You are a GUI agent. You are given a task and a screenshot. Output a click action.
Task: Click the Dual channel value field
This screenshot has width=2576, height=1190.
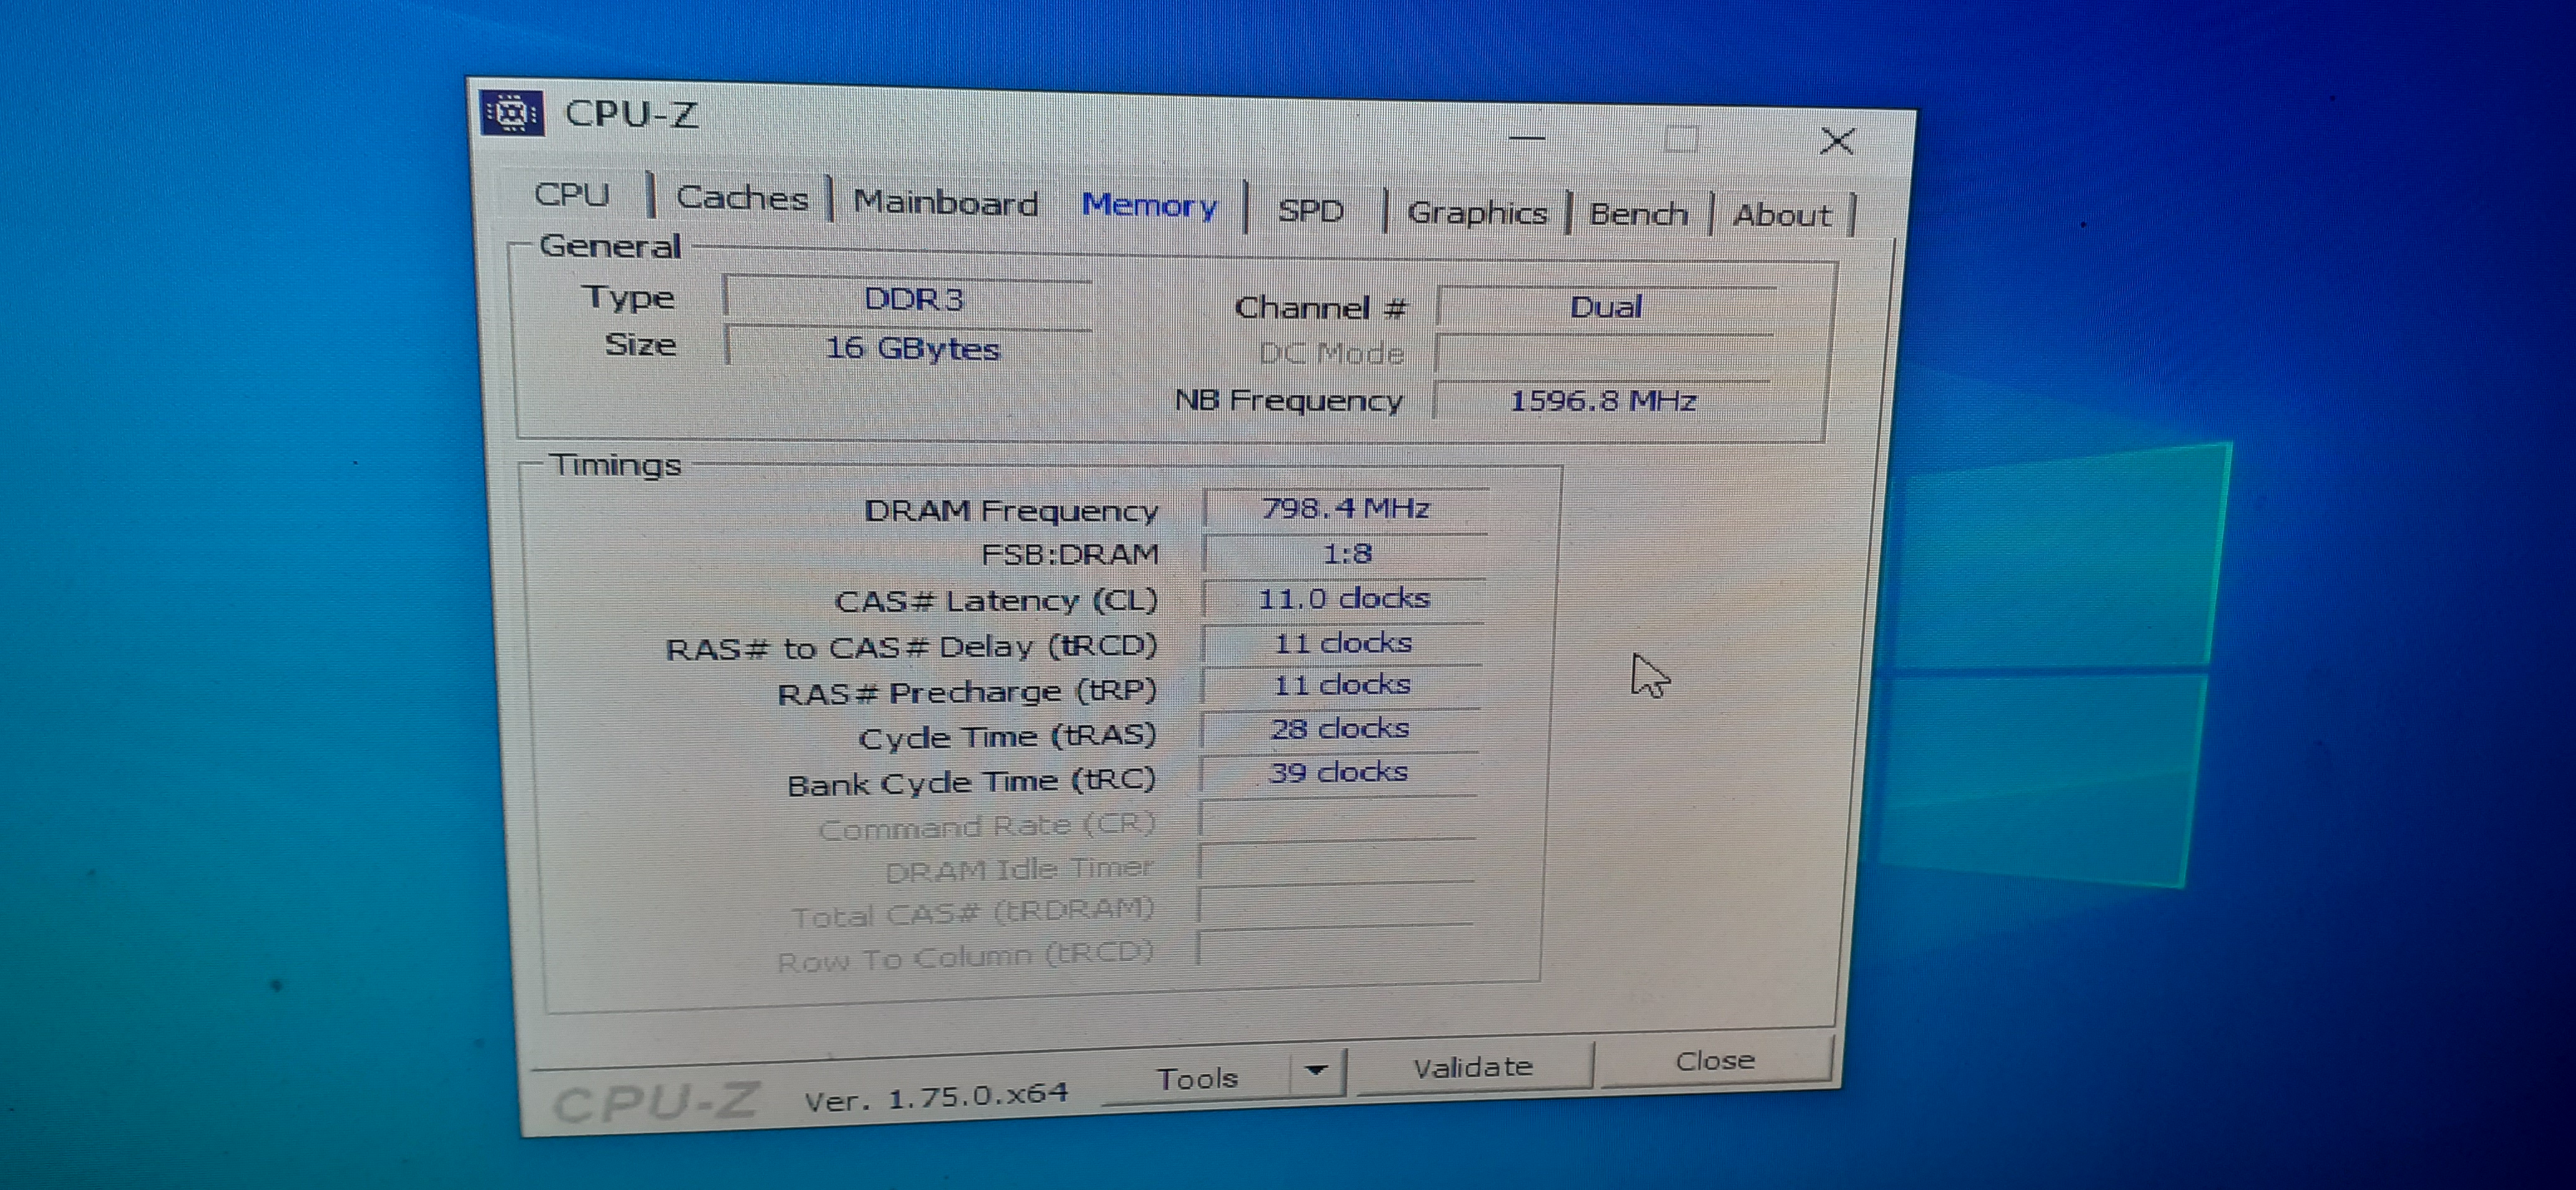[x=1606, y=307]
